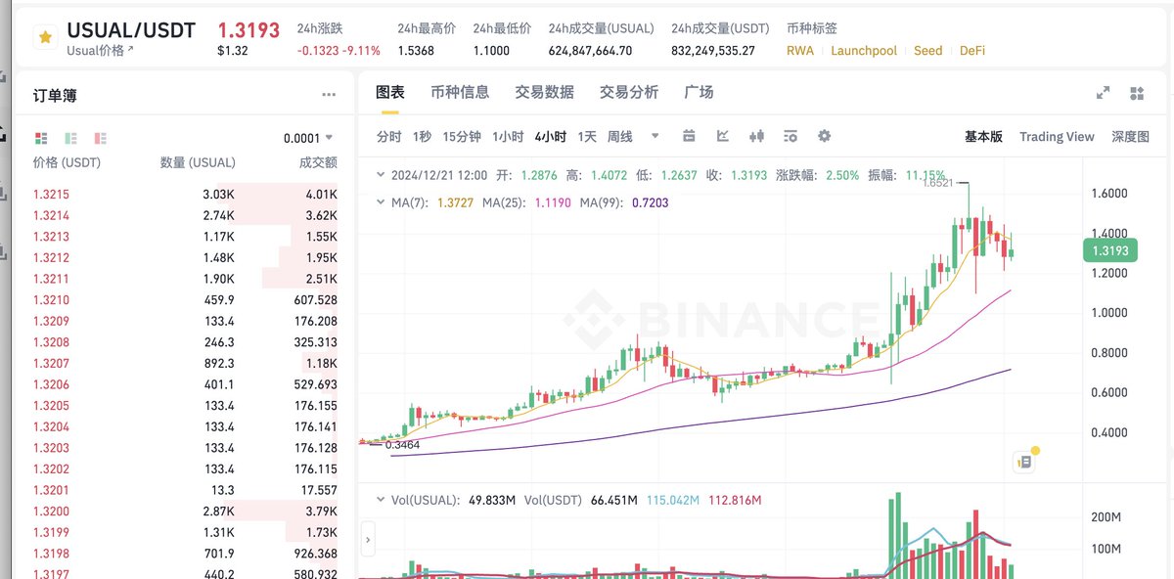Viewport: 1174px width, 579px height.
Task: Click the RWA coin tag
Action: (800, 50)
